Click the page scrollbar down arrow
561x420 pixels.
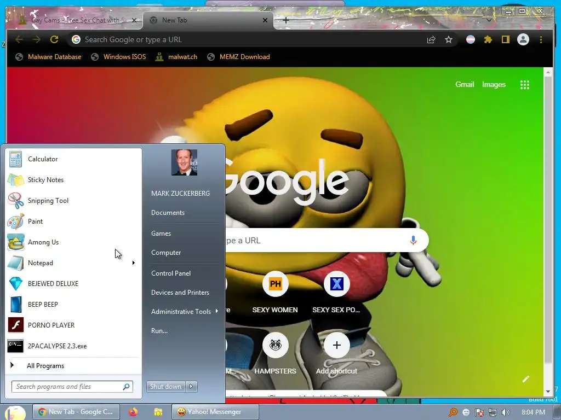(548, 392)
